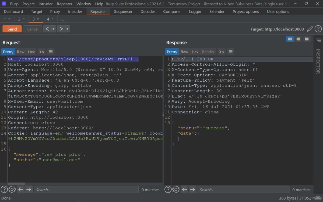Send the request
This screenshot has width=323, height=202.
(12, 29)
